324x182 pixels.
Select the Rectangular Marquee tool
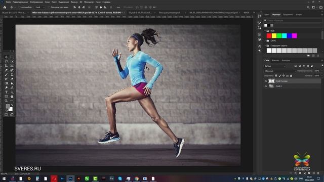(x=12, y=57)
